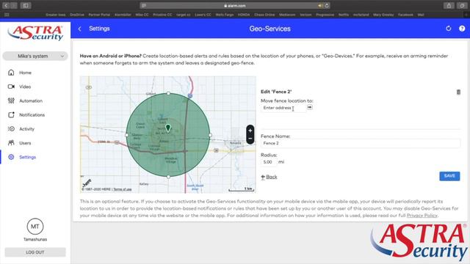Click the Tamashunas username text
Image resolution: width=470 pixels, height=264 pixels.
click(x=35, y=240)
